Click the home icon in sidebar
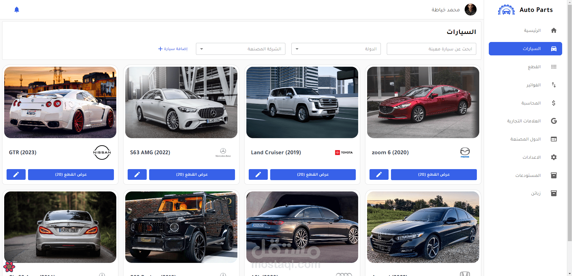Screen dimensions: 572x276 click(x=554, y=30)
